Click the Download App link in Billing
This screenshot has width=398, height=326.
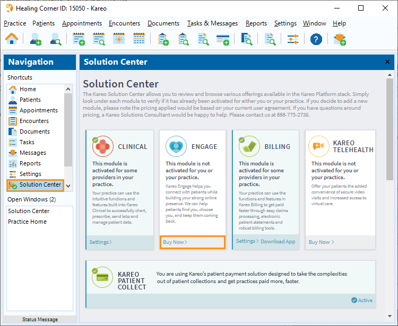pyautogui.click(x=278, y=242)
